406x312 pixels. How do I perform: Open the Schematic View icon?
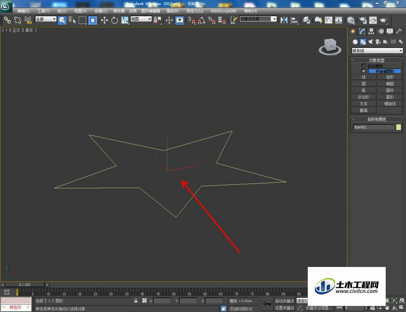[339, 20]
